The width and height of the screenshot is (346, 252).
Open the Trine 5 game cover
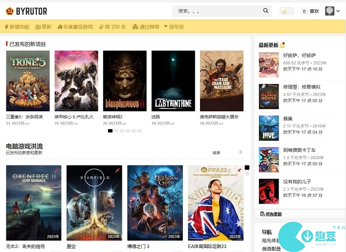[28, 81]
